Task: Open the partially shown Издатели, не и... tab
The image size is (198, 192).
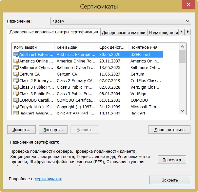Action: 163,33
